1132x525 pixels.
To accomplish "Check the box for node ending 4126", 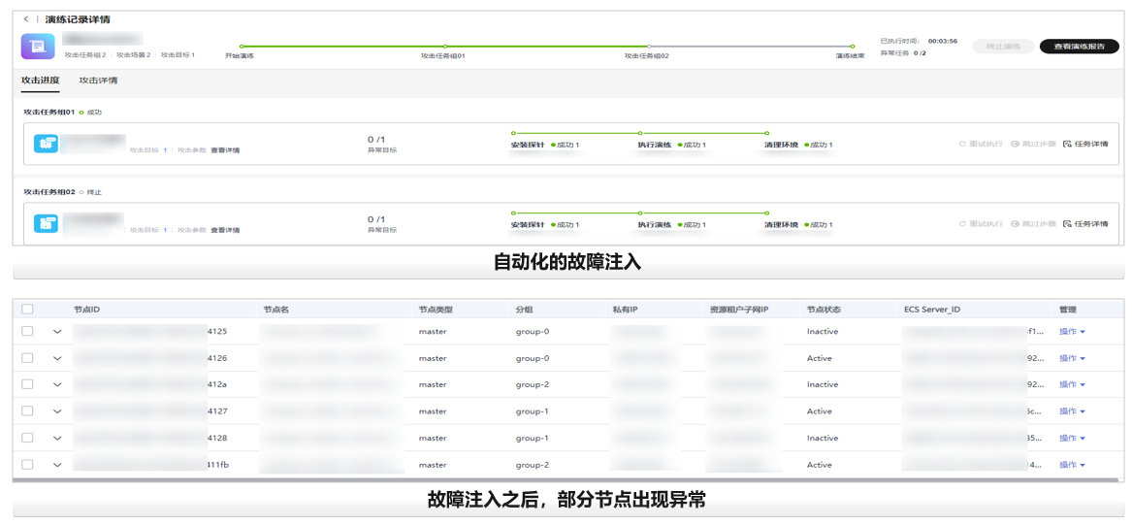I will [27, 358].
